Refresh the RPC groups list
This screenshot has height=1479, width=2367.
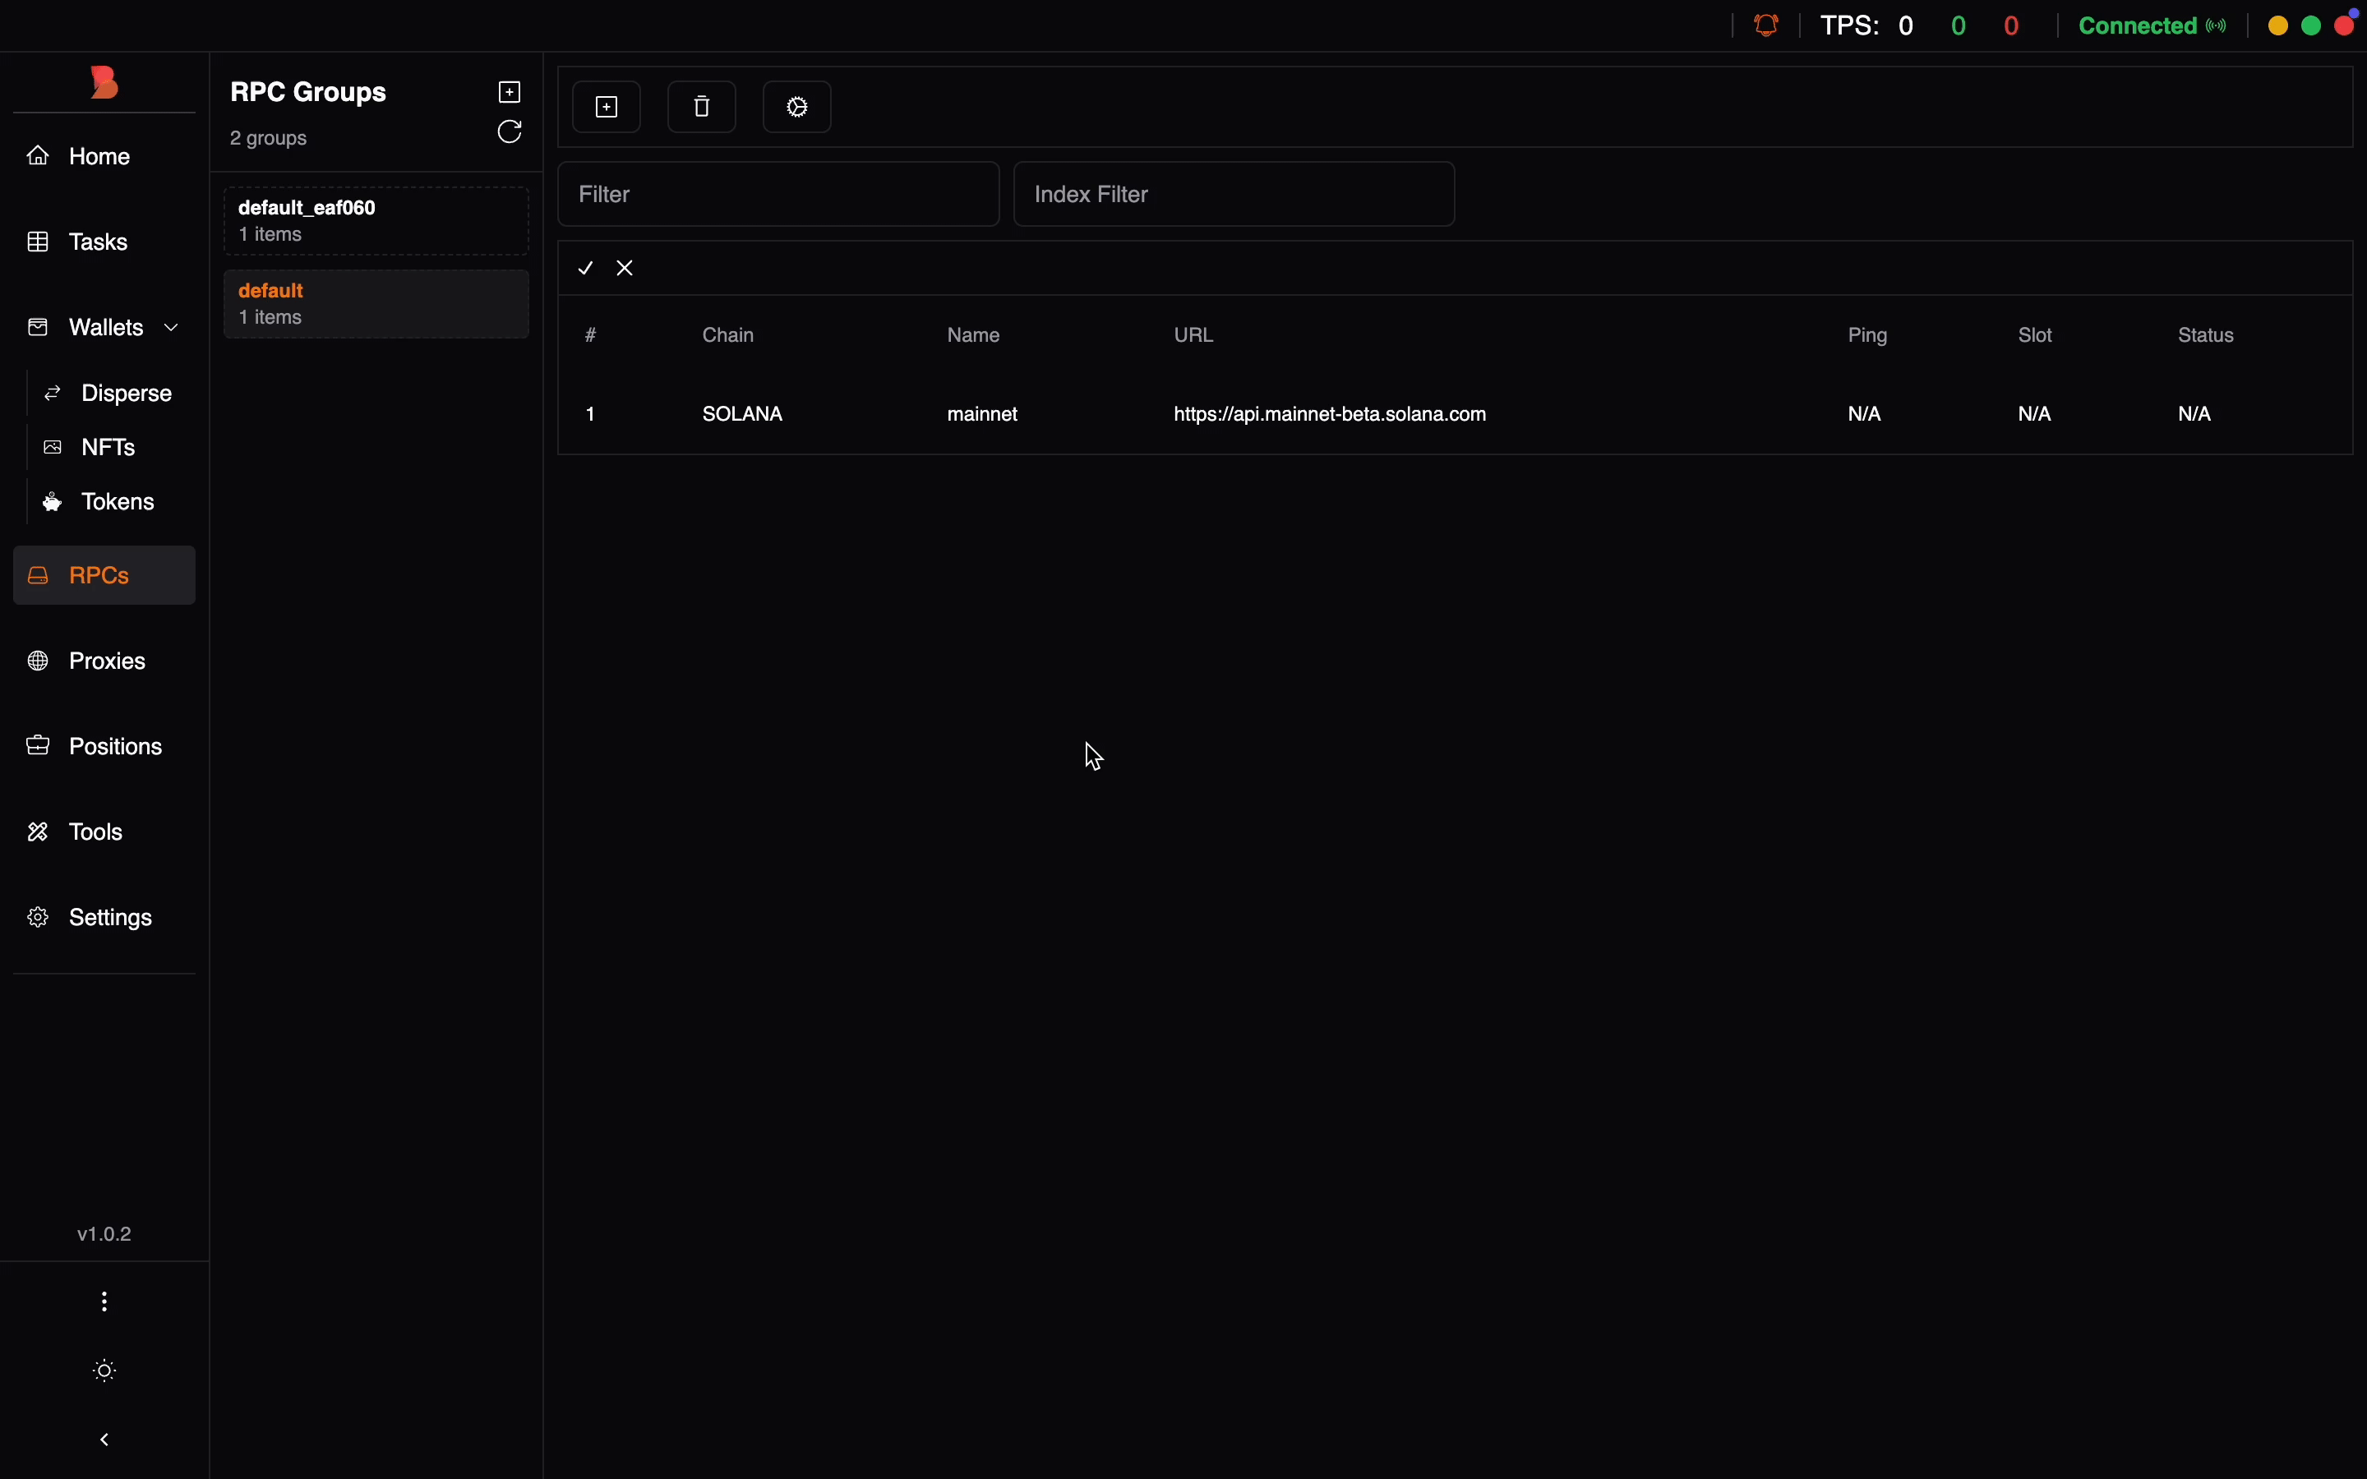(510, 132)
